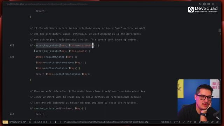The height and width of the screenshot is (126, 224).
Task: Open the Copilot chat robot icon
Action: (204, 4)
